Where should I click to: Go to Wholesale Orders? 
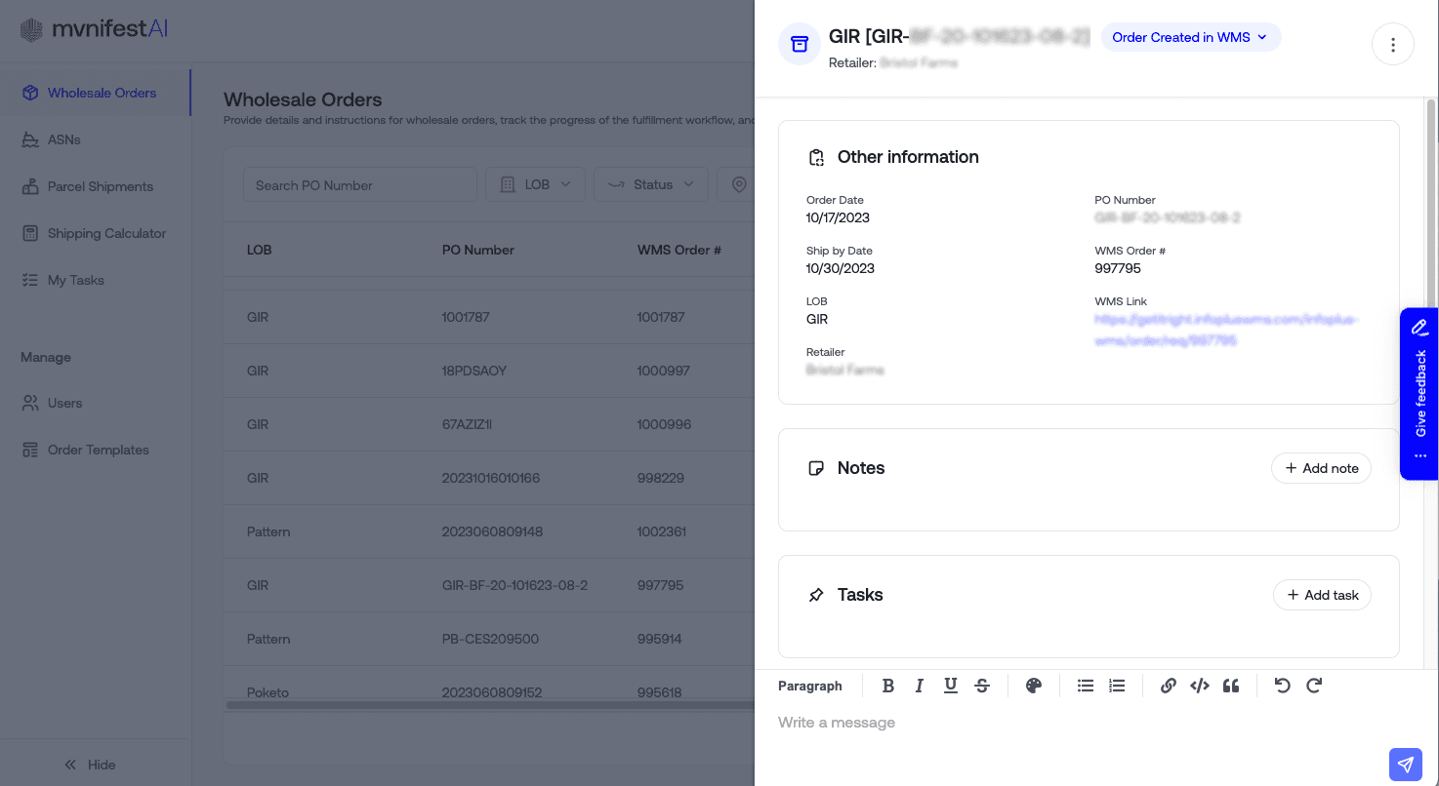[96, 93]
